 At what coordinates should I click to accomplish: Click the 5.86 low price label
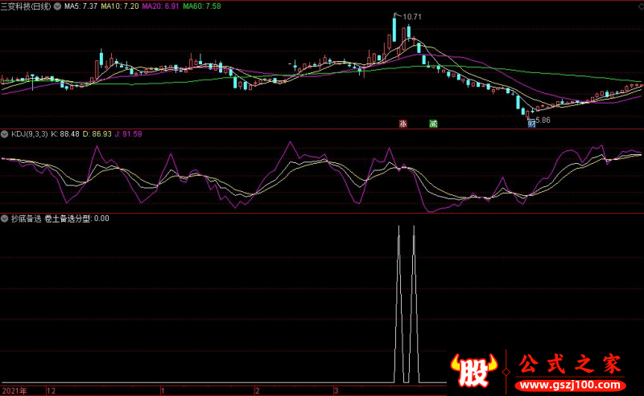point(543,120)
